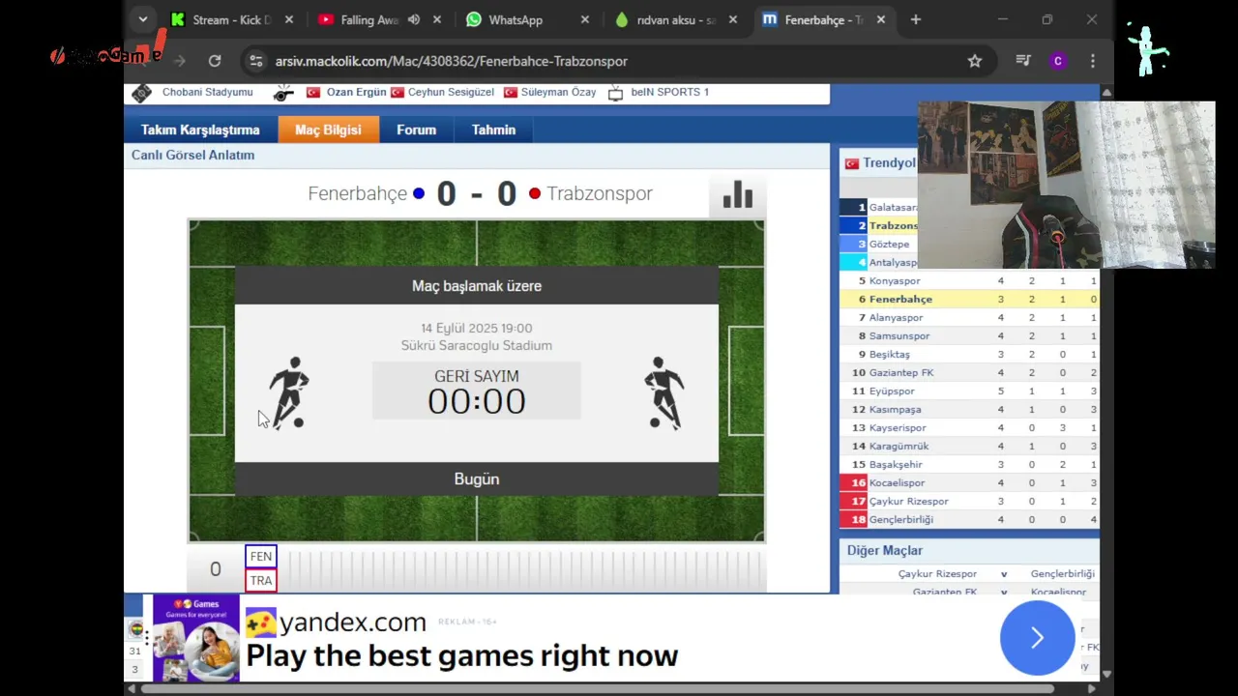Close the Stream - Kick tab

[289, 19]
